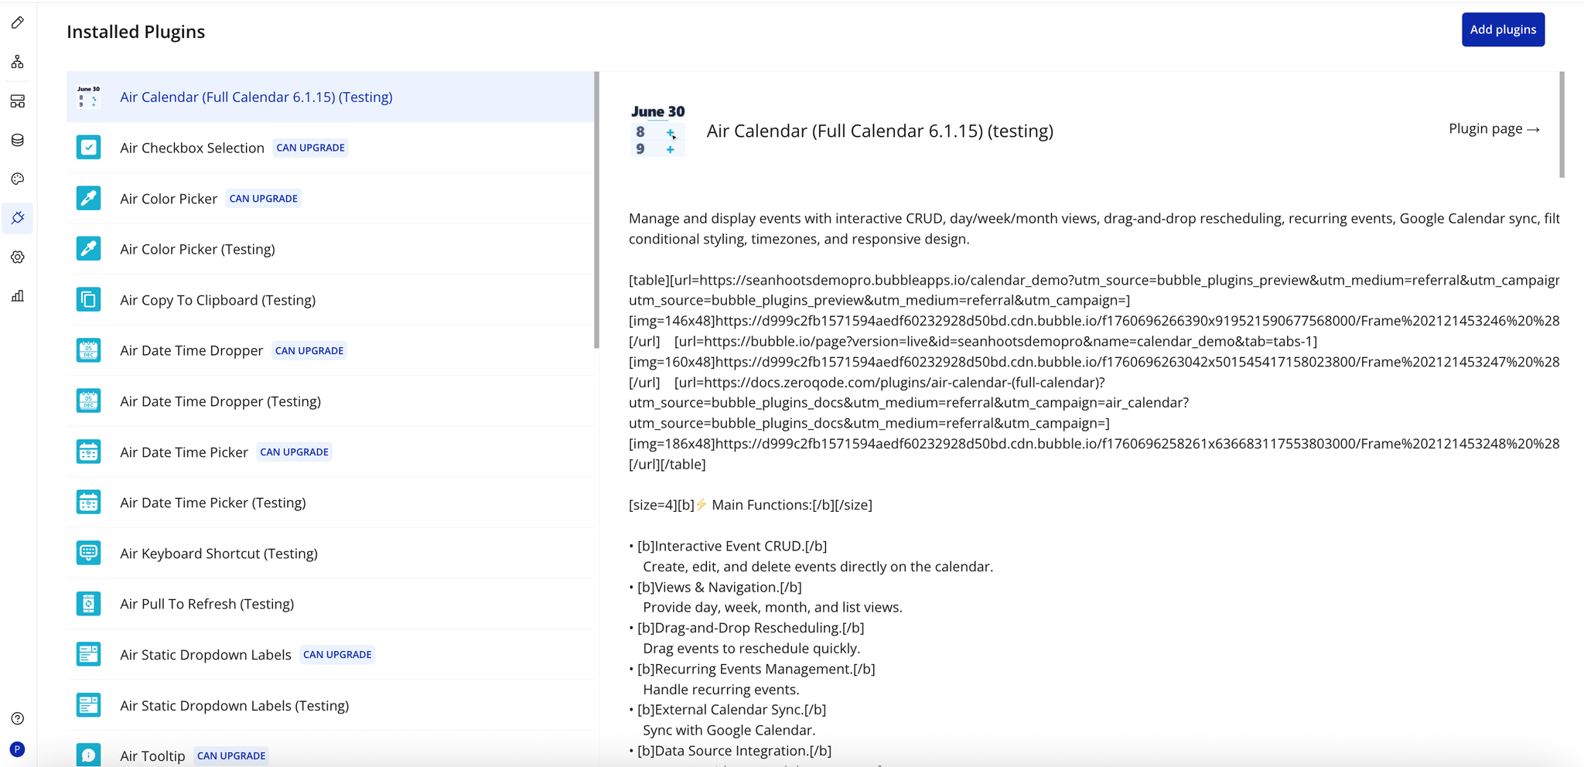Click CAN UPGRADE next to Air Checkbox Selection
This screenshot has width=1584, height=767.
click(310, 148)
